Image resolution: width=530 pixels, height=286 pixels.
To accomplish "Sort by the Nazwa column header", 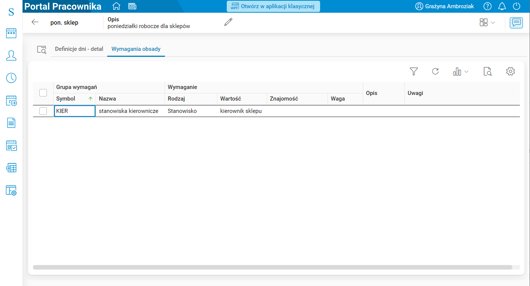I will 130,99.
